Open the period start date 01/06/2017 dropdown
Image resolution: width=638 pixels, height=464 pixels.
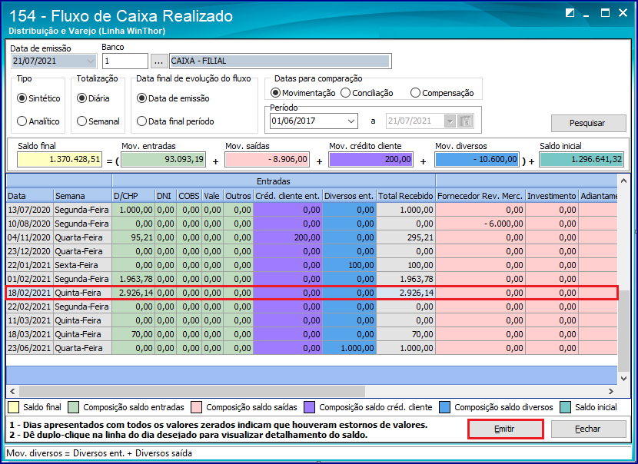coord(351,121)
